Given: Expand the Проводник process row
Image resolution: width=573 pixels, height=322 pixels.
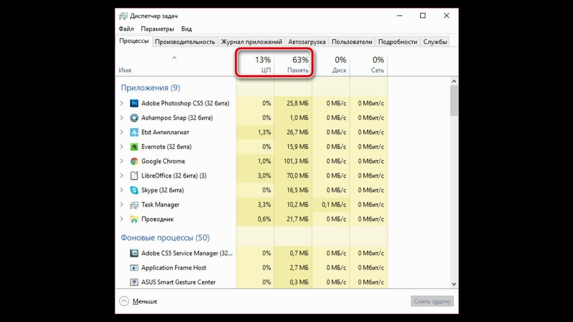Looking at the screenshot, I should (122, 219).
